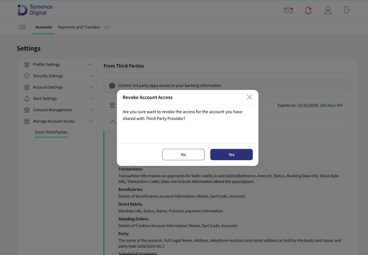Click the bank icon next to Profile Settings
This screenshot has width=368, height=255.
[27, 64]
